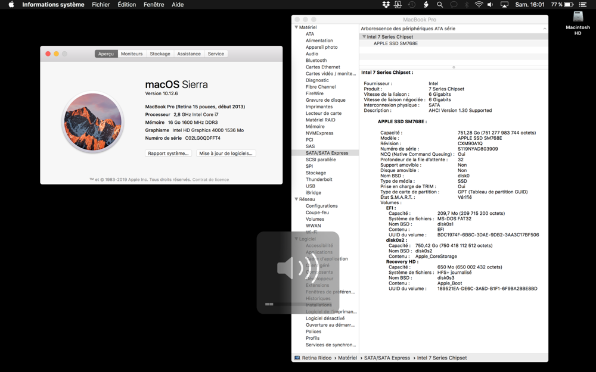
Task: Select NVMExpress in the sidebar
Action: click(319, 133)
